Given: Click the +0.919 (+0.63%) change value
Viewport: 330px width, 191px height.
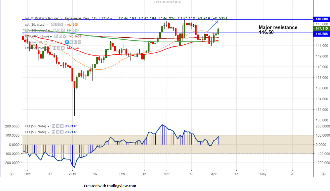Looking at the screenshot, I should (212, 18).
